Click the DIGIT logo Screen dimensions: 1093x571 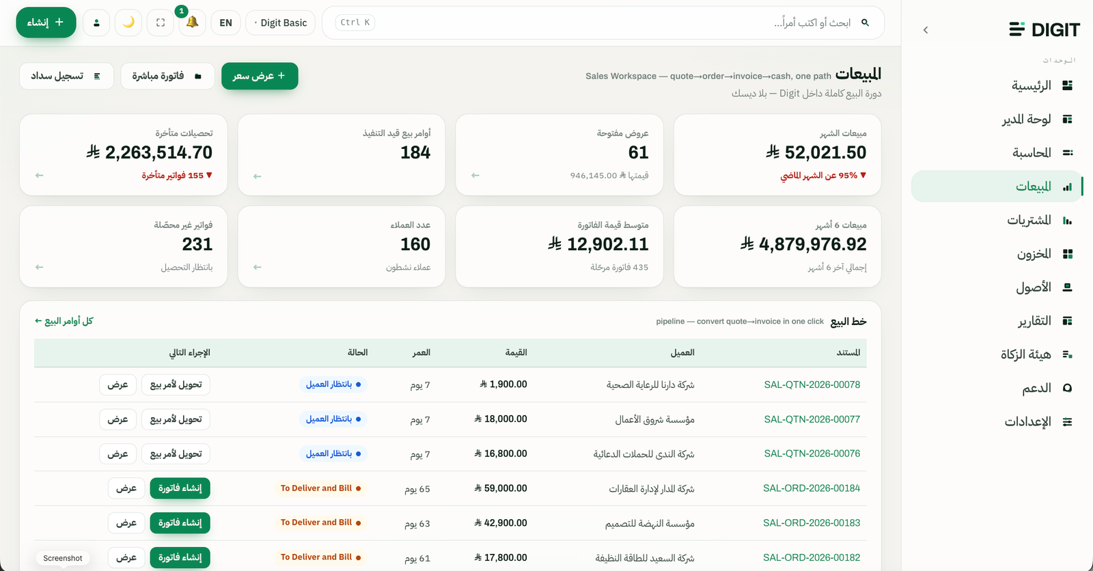point(1044,29)
